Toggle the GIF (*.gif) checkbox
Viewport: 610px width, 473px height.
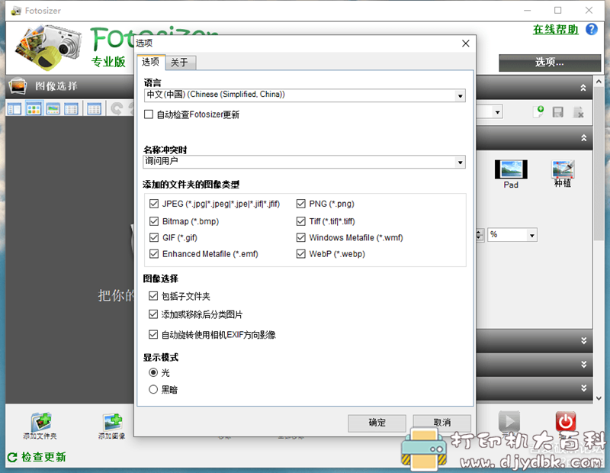[x=154, y=237]
